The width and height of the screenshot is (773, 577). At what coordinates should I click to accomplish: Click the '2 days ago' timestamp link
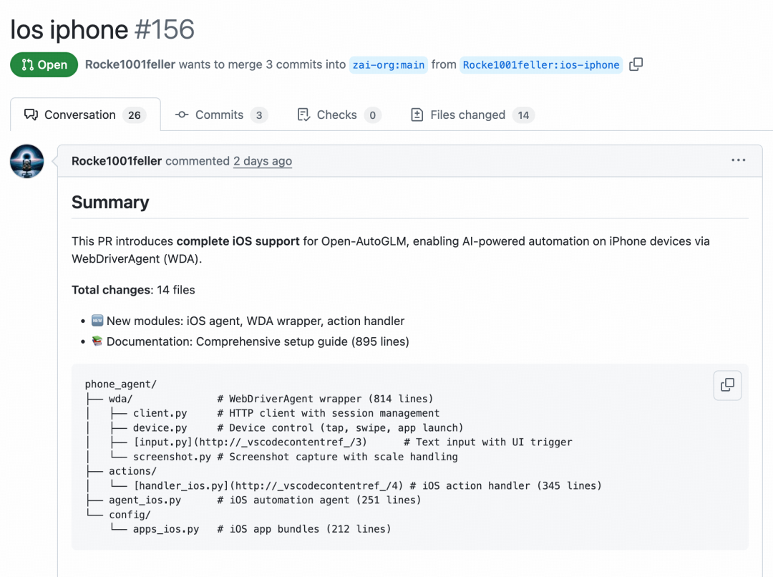(262, 161)
